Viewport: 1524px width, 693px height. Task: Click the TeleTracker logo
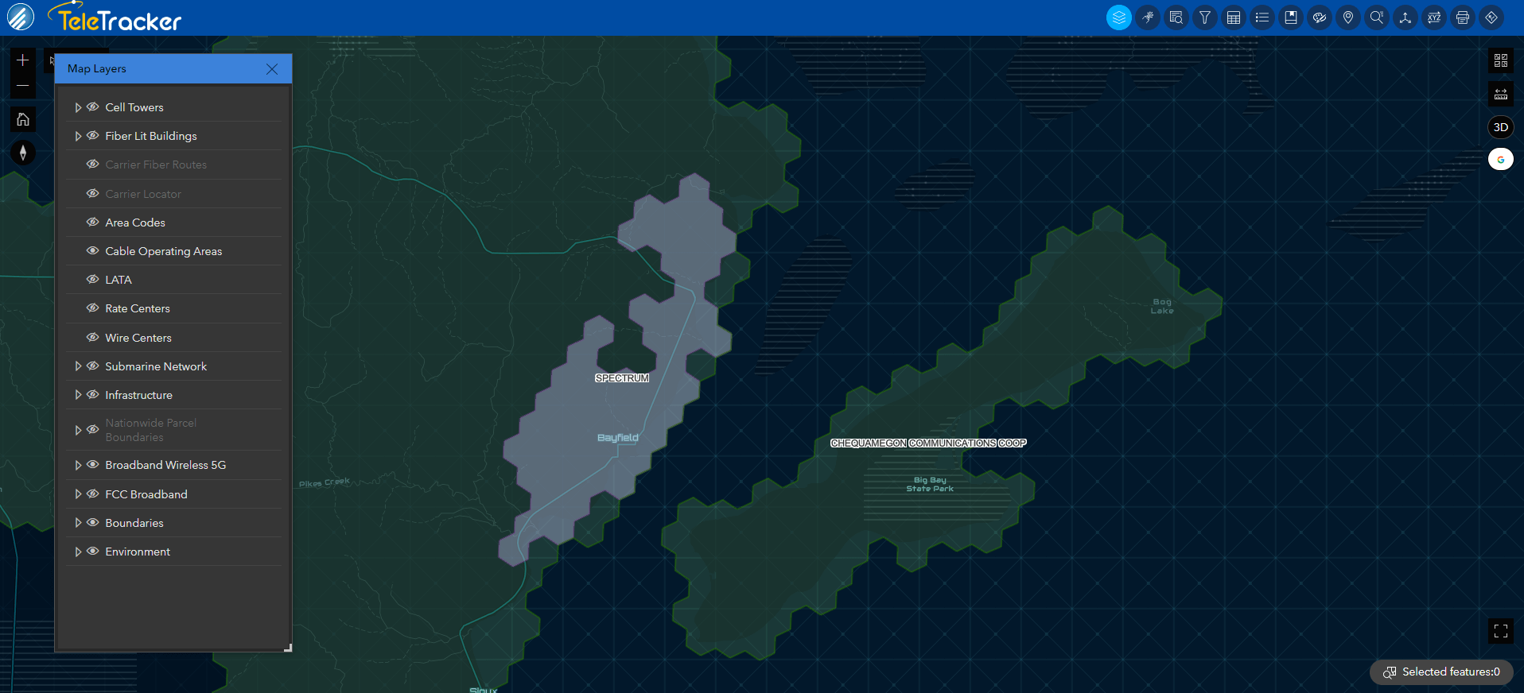tap(115, 17)
